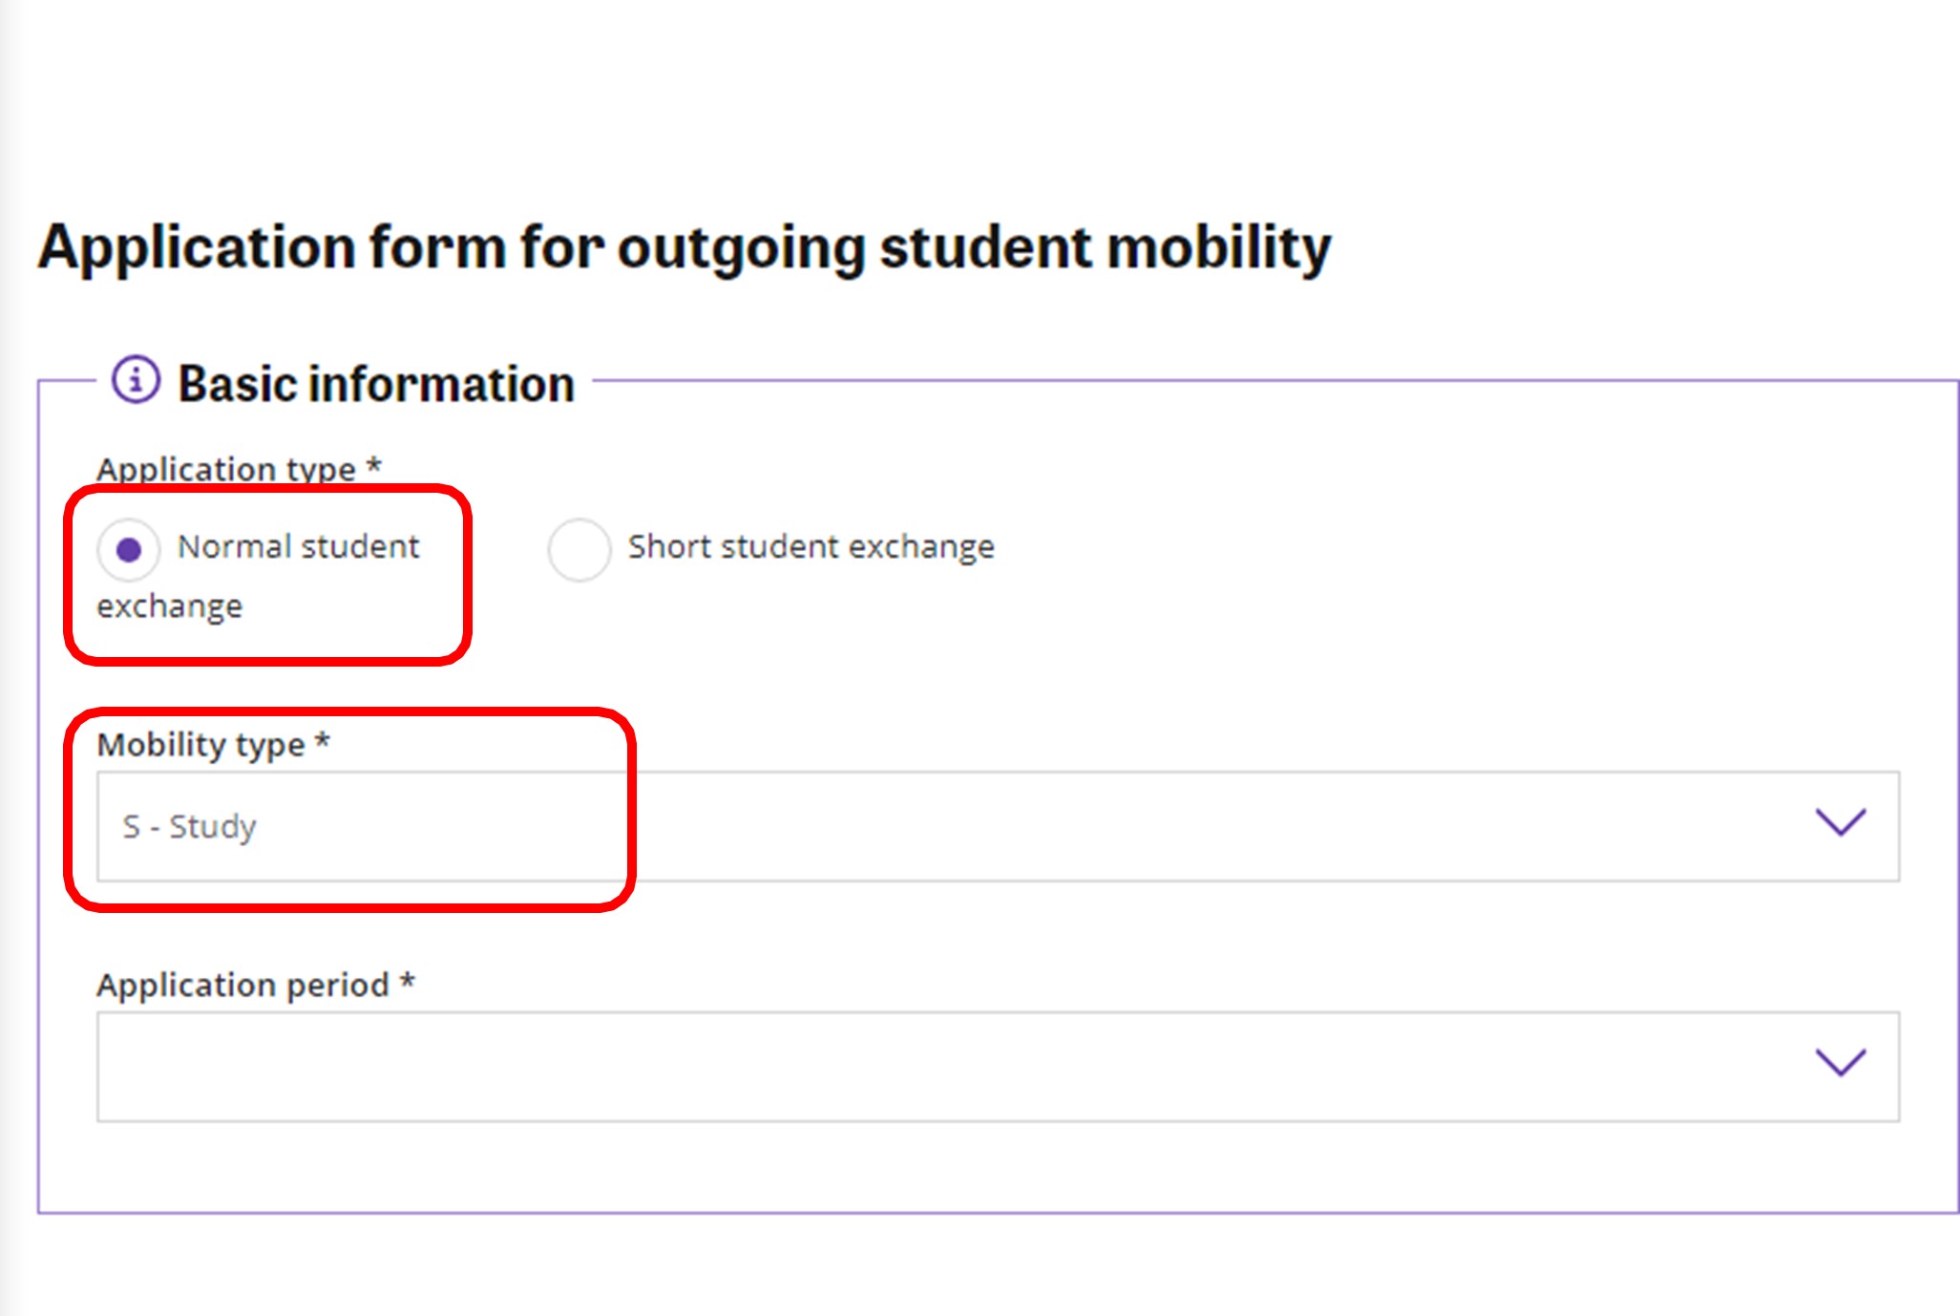Expand the Application period chevron arrow
The height and width of the screenshot is (1316, 1960).
[x=1840, y=1063]
